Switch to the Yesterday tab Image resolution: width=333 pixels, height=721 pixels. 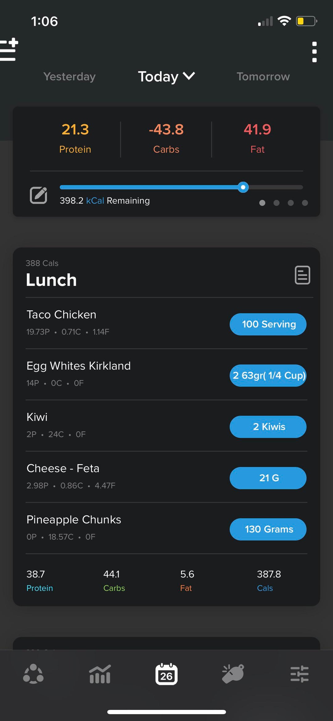click(x=69, y=77)
